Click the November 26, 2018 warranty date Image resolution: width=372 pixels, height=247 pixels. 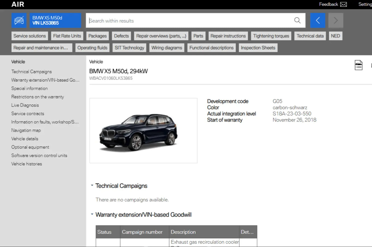(x=295, y=120)
